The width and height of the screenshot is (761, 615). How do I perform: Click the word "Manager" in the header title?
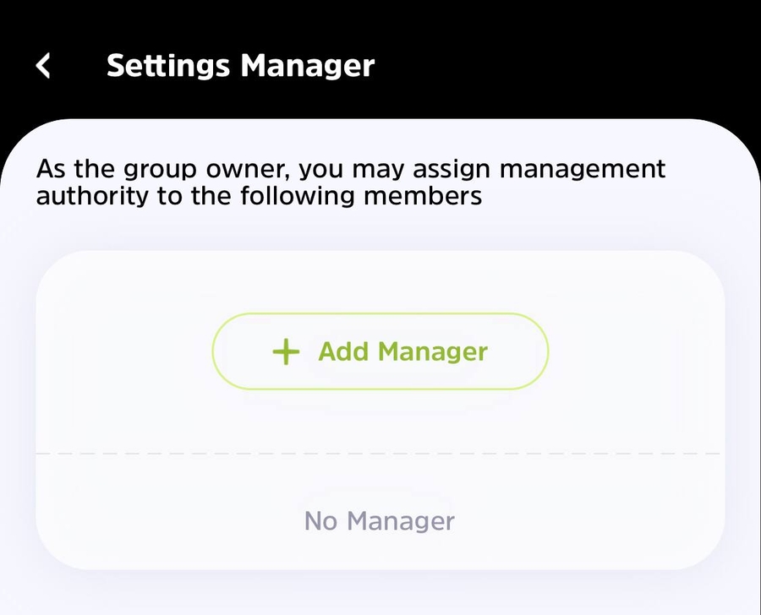(308, 65)
